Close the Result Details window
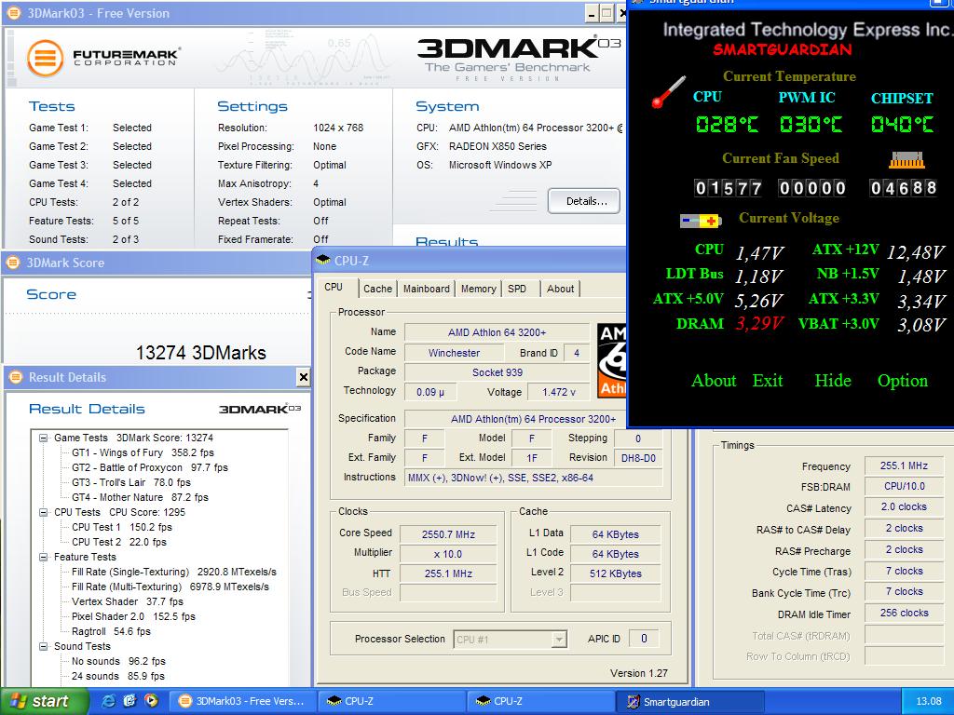The width and height of the screenshot is (954, 715). pyautogui.click(x=303, y=378)
